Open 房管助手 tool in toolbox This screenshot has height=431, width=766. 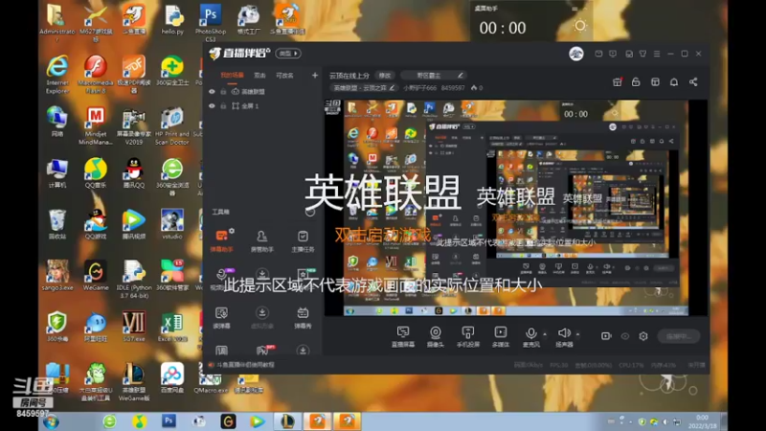261,240
